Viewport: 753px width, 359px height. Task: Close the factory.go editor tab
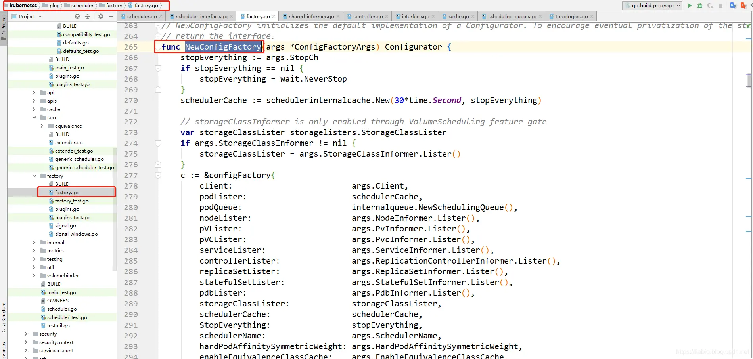(274, 17)
